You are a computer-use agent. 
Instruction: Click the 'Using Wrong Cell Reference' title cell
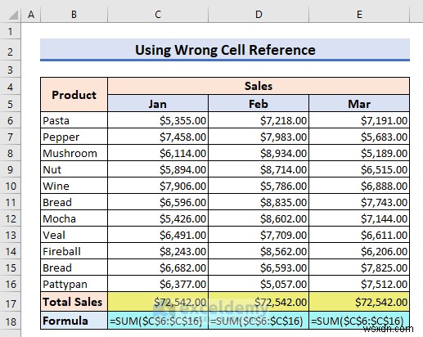(225, 50)
